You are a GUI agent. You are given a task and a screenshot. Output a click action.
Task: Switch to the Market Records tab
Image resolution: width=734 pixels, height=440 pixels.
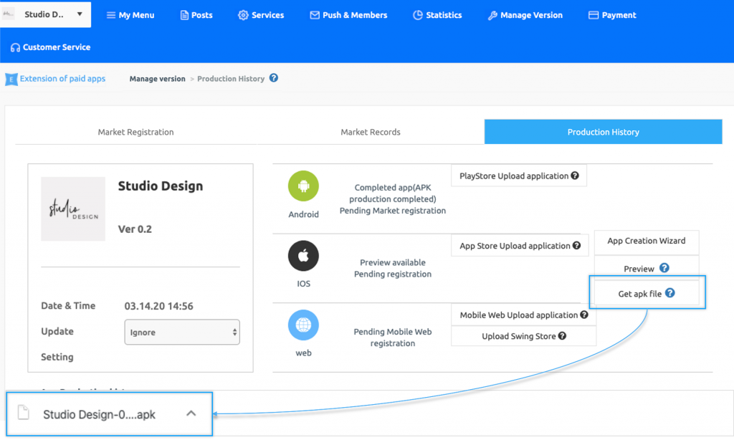[x=371, y=132]
